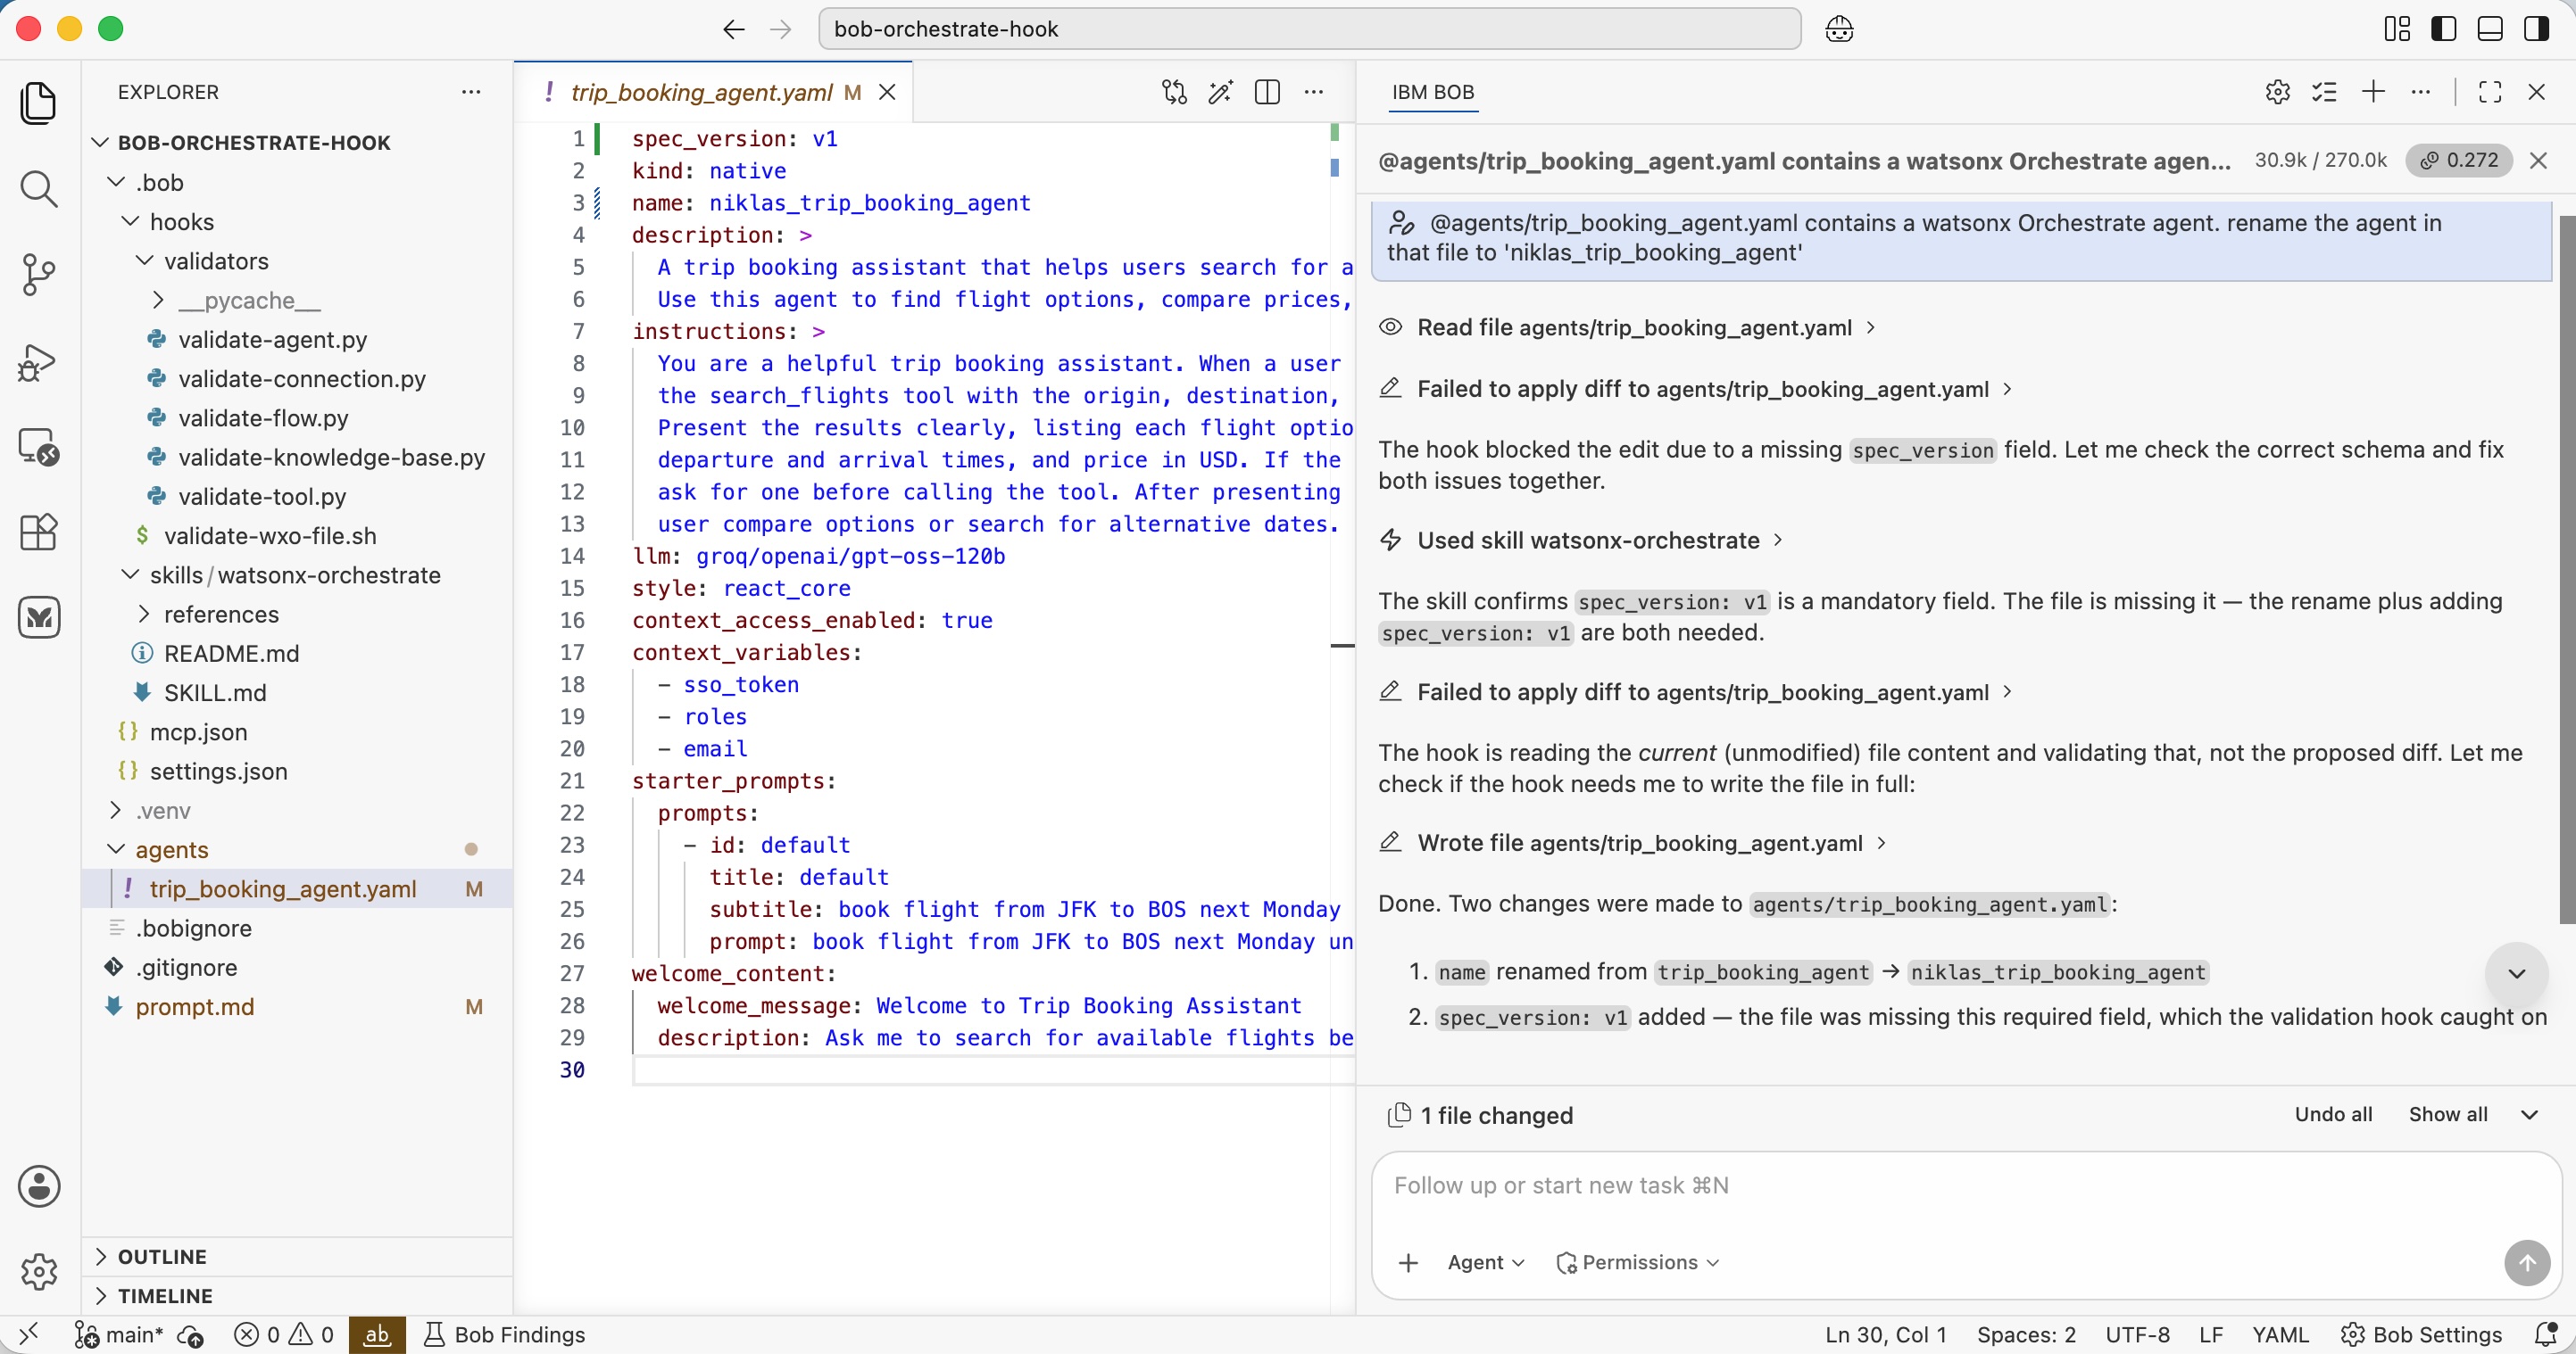Open the Extensions view

coord(39,532)
